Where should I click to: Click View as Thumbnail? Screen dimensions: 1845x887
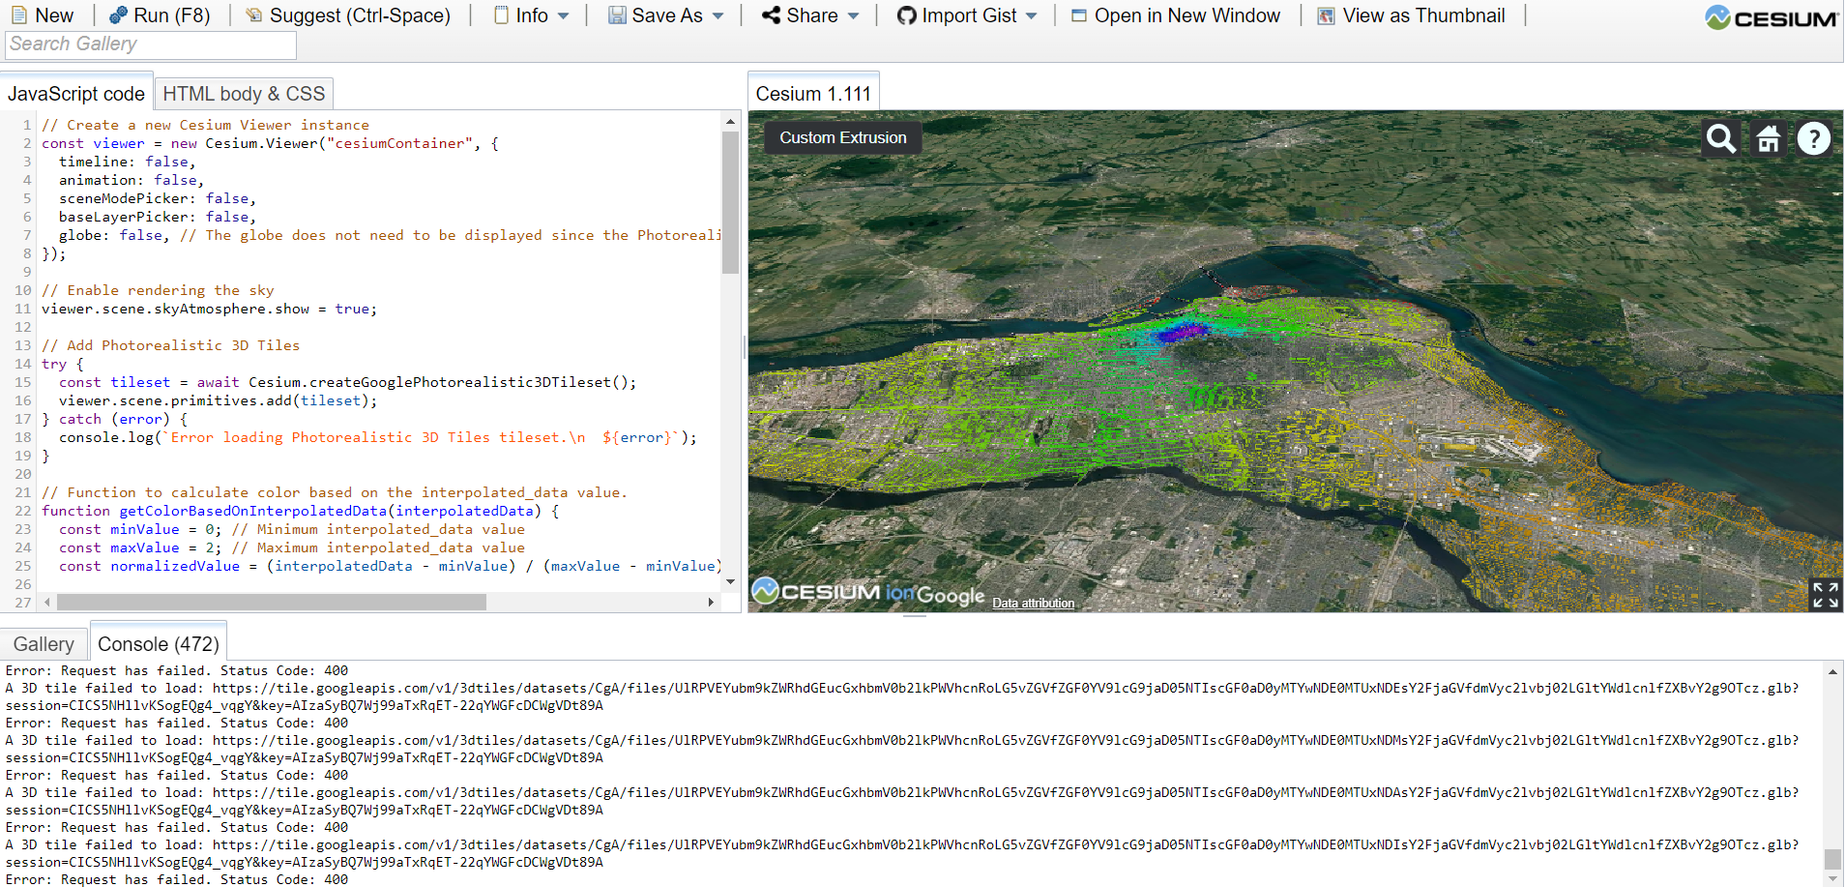pos(1412,15)
